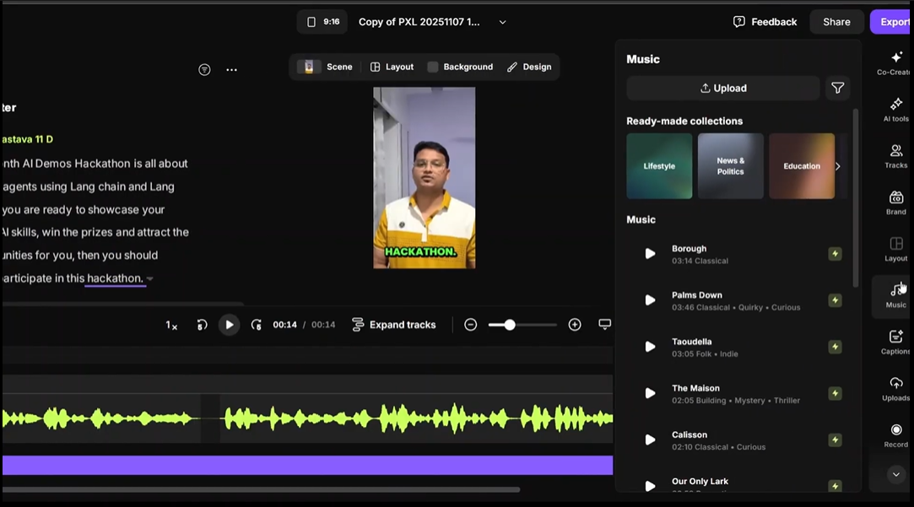914x507 pixels.
Task: Click the 00:14 current time display
Action: (x=284, y=325)
